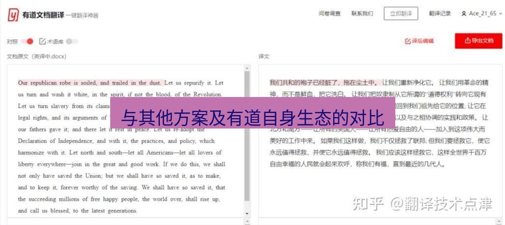Click source line 'and call us blessed'

(78, 211)
